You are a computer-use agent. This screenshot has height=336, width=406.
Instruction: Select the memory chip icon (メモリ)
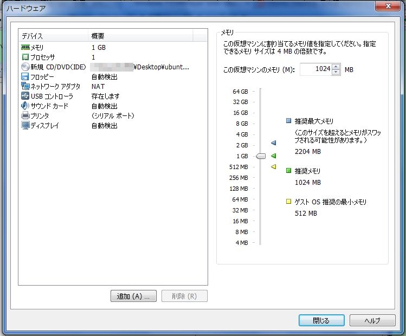point(25,47)
